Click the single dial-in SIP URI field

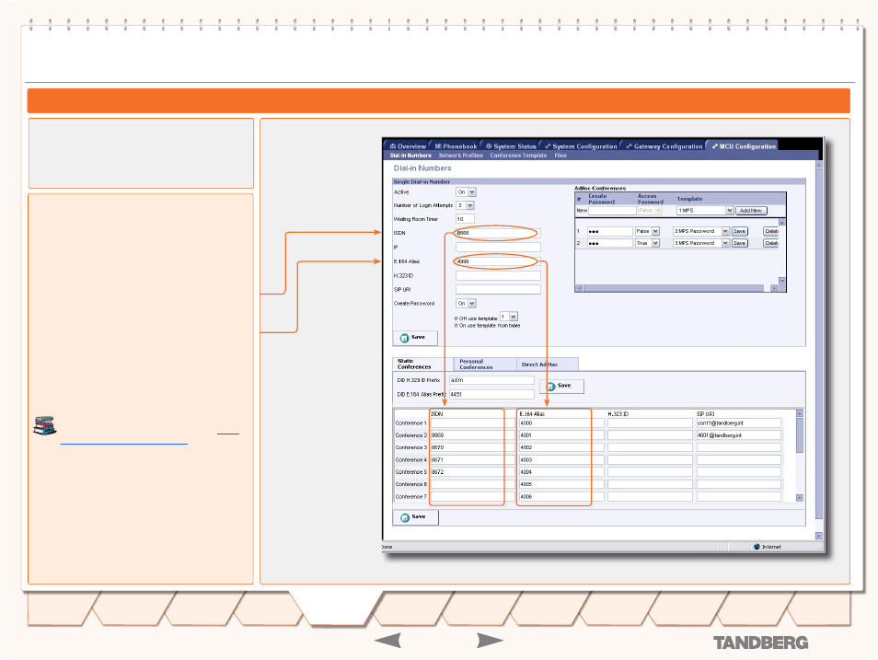pyautogui.click(x=498, y=290)
